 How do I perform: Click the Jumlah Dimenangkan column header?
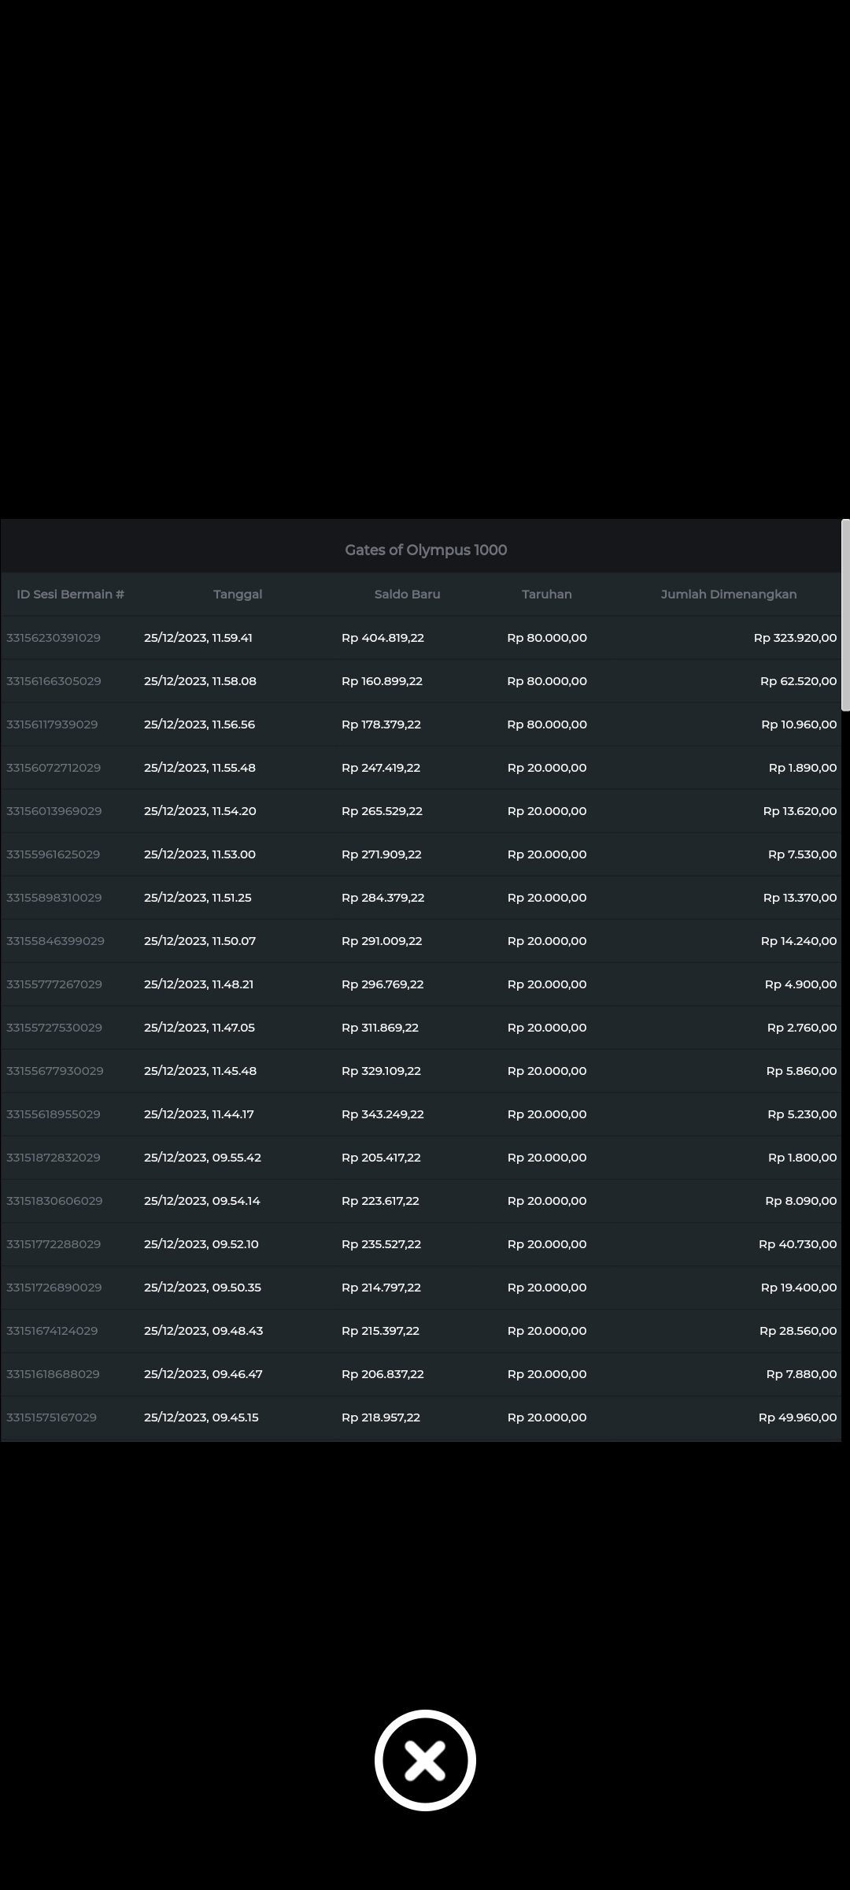[728, 595]
